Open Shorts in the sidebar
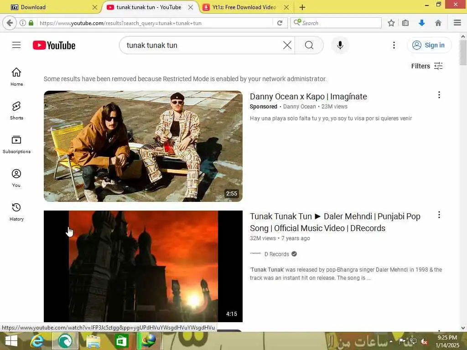The image size is (467, 350). coord(16,111)
